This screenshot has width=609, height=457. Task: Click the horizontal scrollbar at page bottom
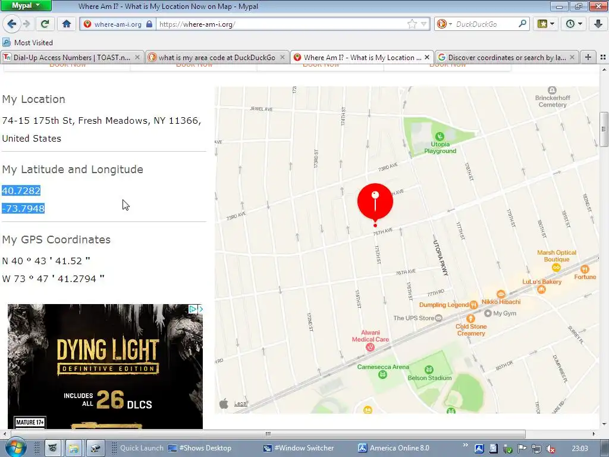pyautogui.click(x=268, y=434)
